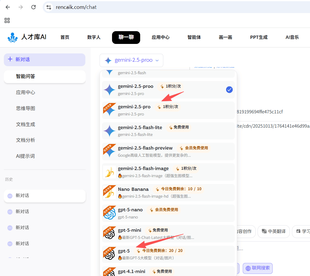Toggle the 联网搜索 web search option

pyautogui.click(x=257, y=268)
